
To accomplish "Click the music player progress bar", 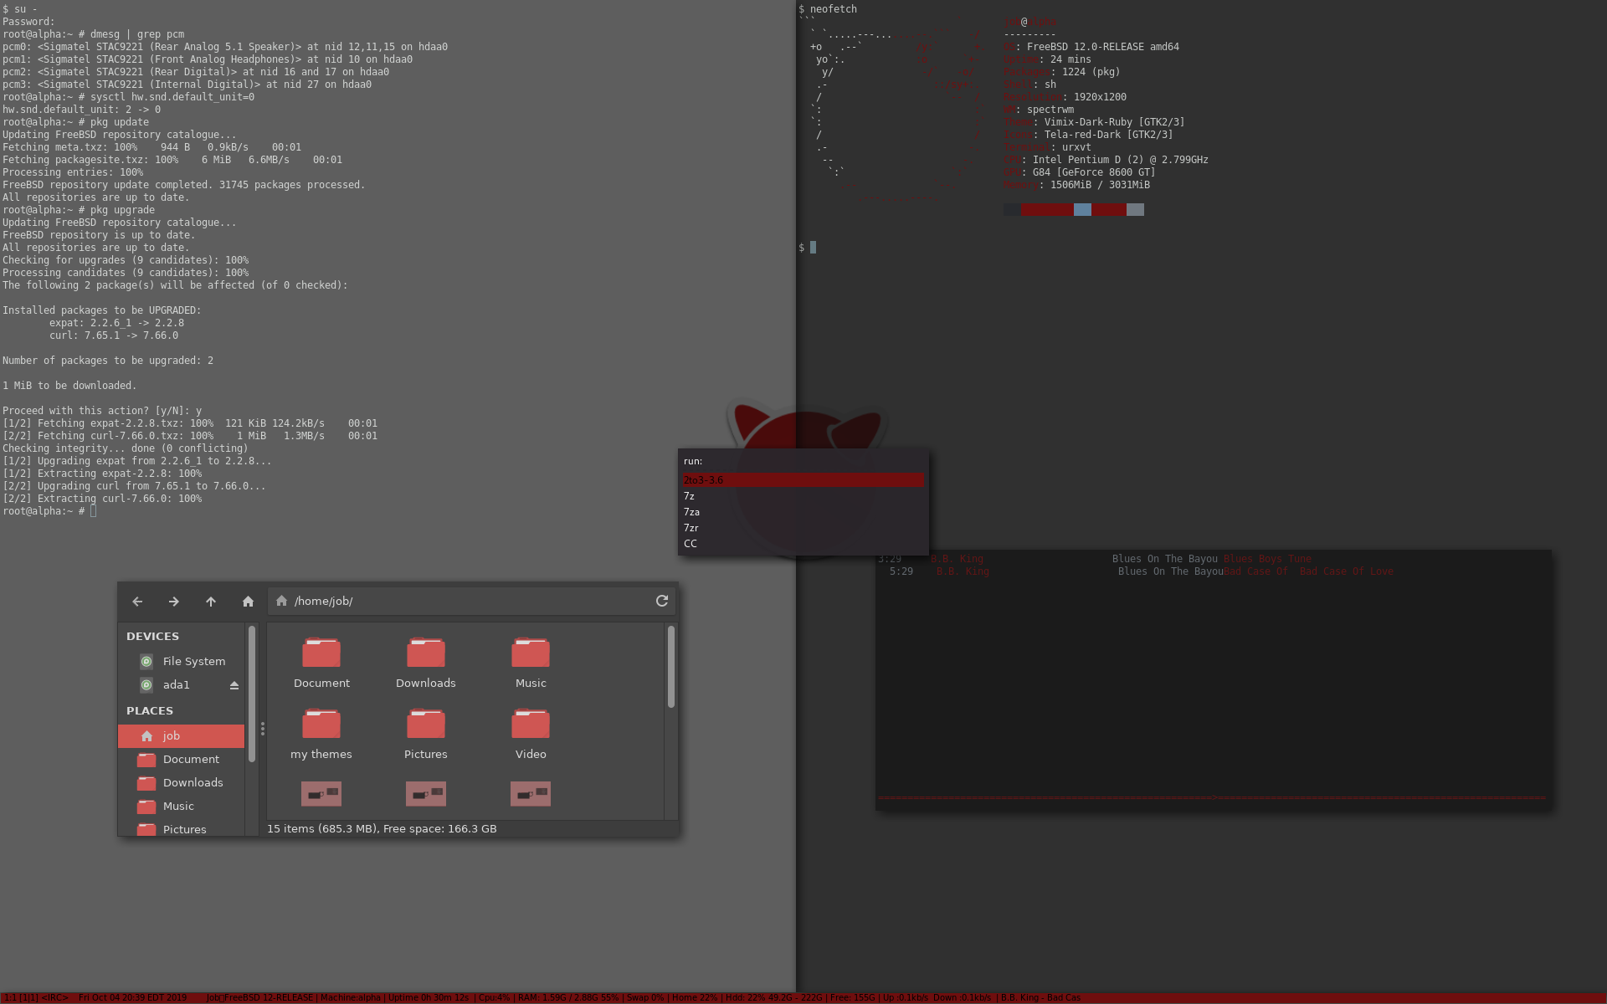I will [1212, 797].
